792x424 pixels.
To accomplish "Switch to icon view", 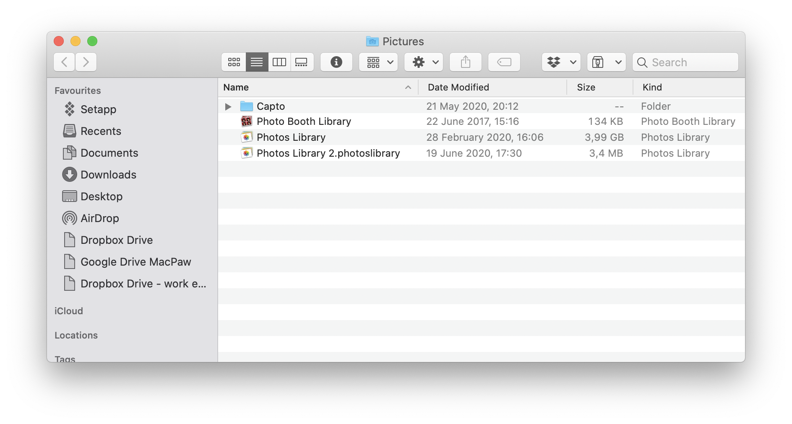I will (234, 62).
